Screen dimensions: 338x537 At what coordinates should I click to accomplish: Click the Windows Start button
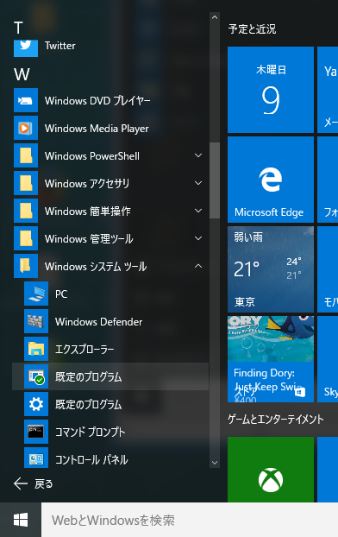click(21, 520)
